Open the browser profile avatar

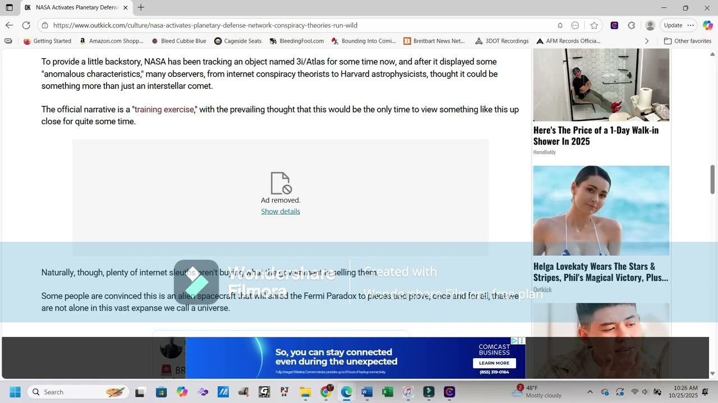650,25
